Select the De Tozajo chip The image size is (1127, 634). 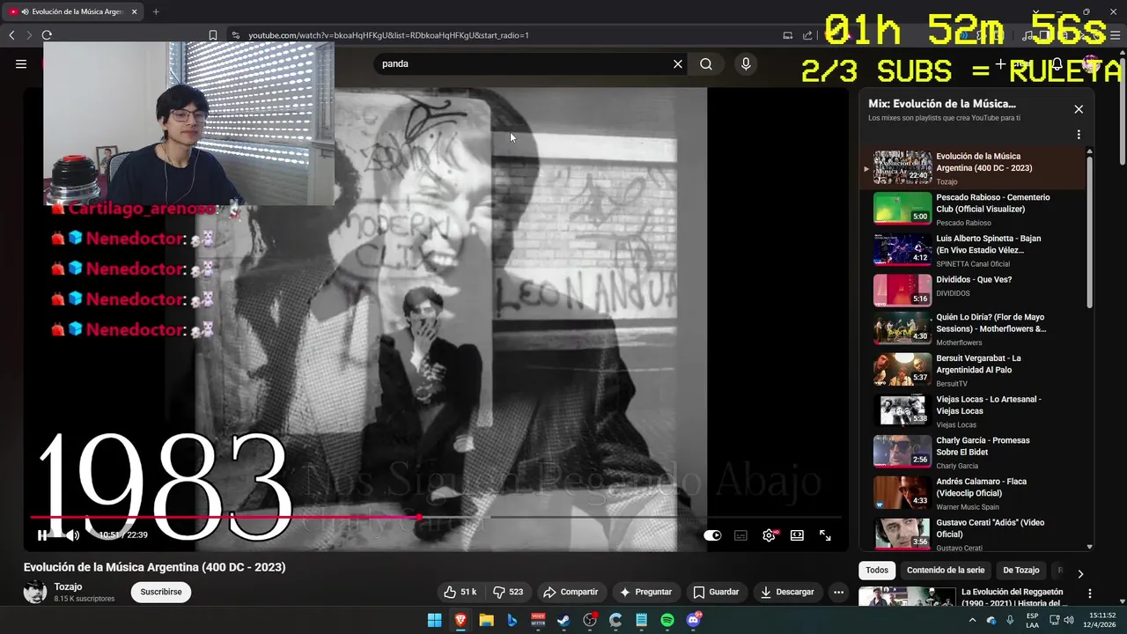click(x=1021, y=570)
